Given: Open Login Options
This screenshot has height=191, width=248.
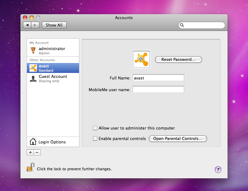Looking at the screenshot, I should coord(53,142).
